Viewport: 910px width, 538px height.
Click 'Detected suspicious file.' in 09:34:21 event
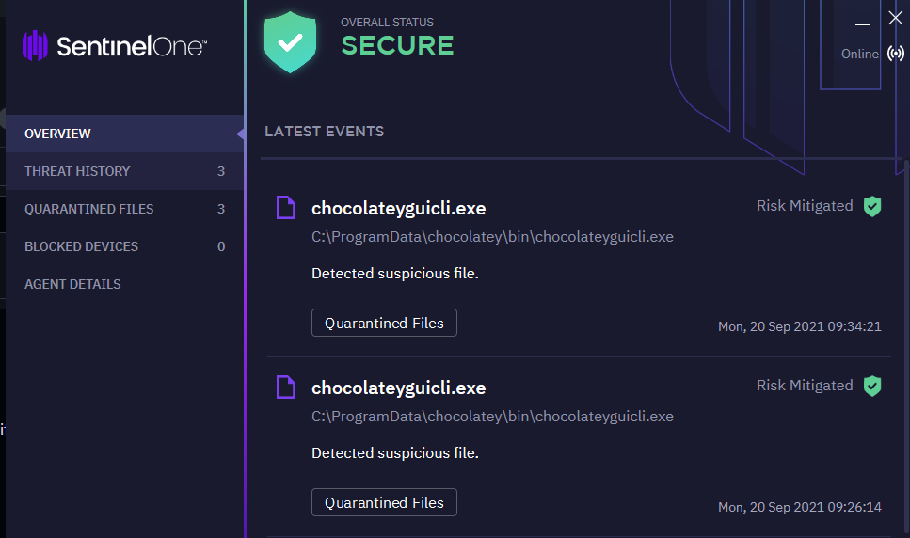coord(395,274)
